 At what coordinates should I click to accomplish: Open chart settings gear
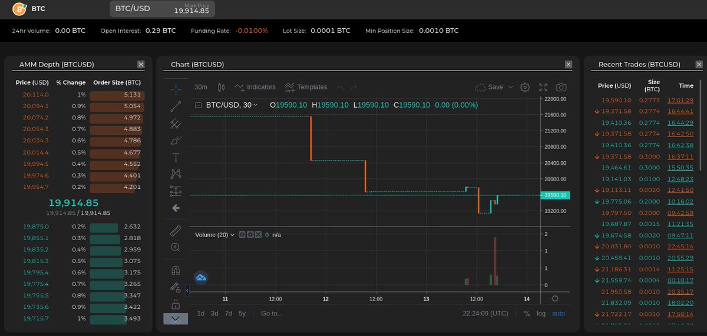point(525,87)
